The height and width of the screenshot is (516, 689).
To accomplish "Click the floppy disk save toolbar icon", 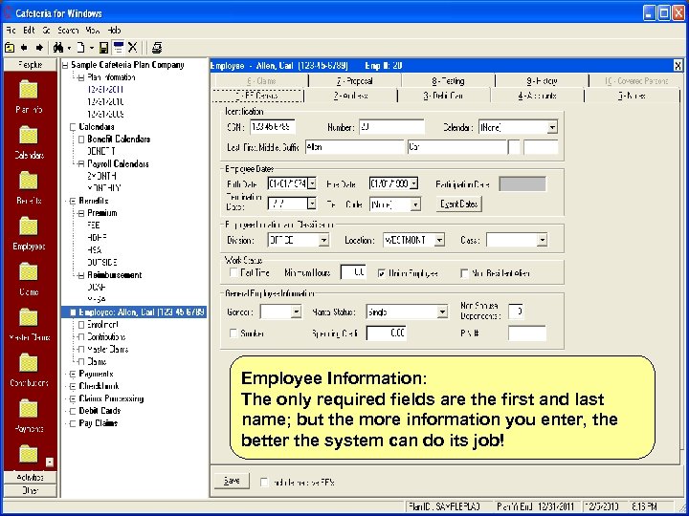I will [x=103, y=48].
